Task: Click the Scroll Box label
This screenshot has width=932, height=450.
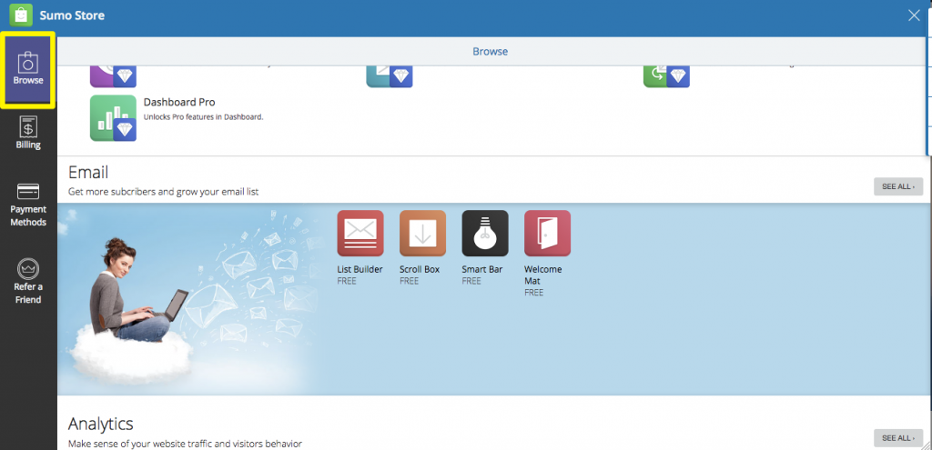Action: [x=420, y=269]
